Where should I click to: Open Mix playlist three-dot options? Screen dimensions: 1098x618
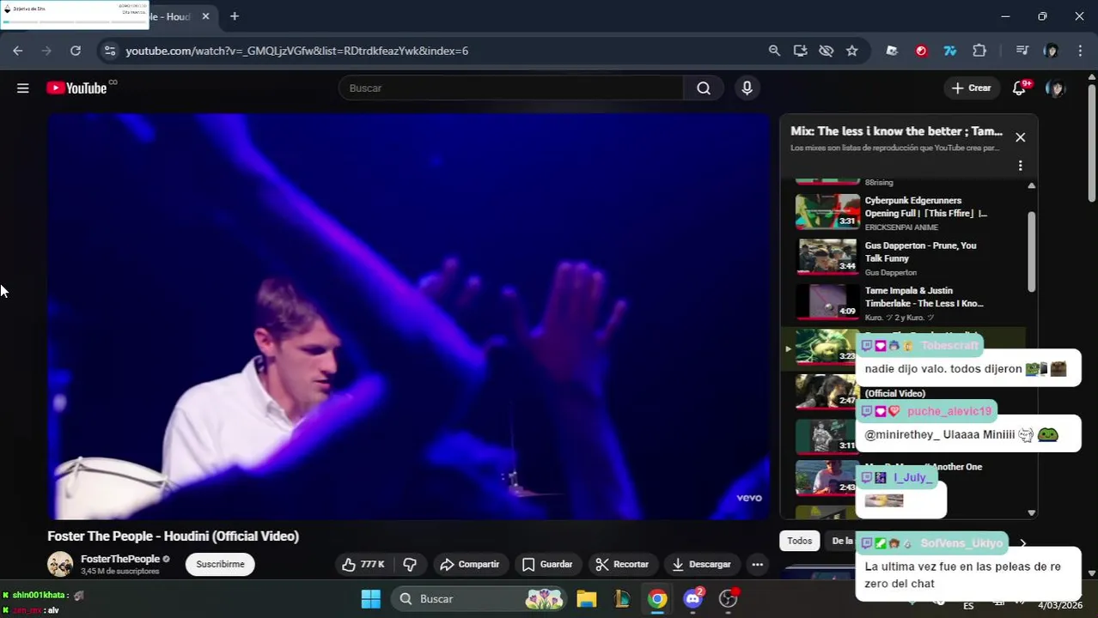1020,165
